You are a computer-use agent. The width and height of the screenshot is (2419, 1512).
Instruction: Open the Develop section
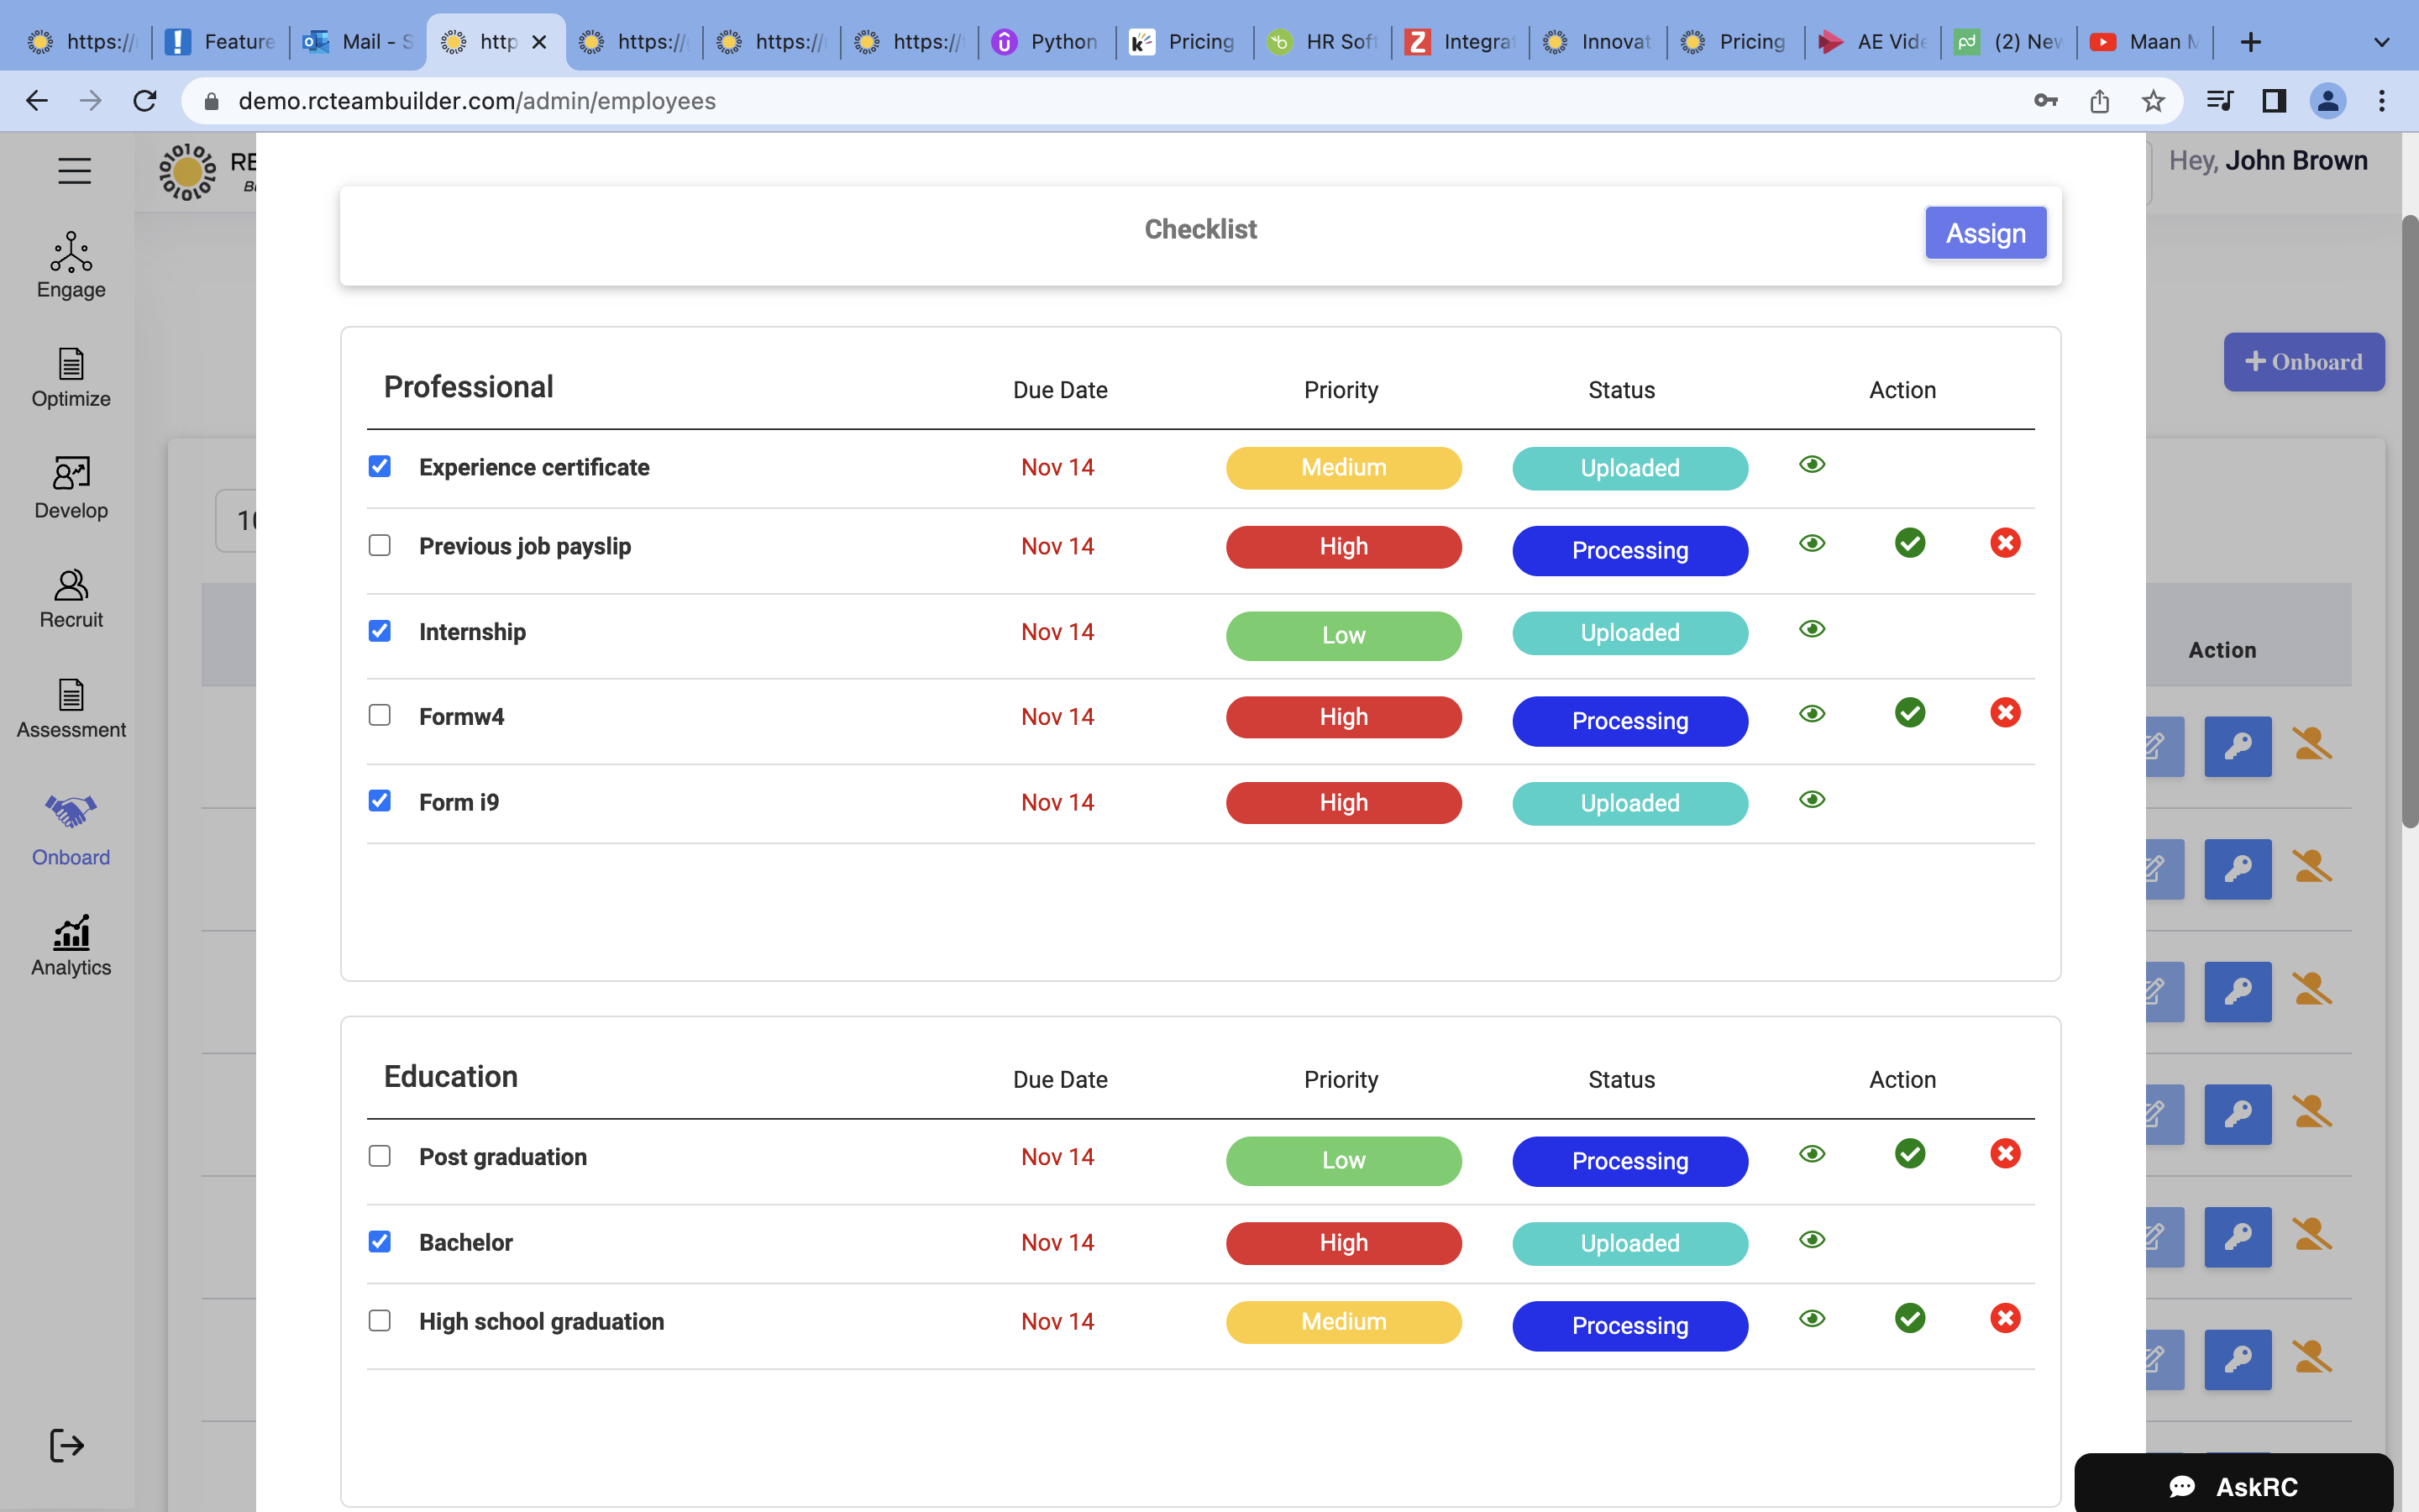pos(71,489)
